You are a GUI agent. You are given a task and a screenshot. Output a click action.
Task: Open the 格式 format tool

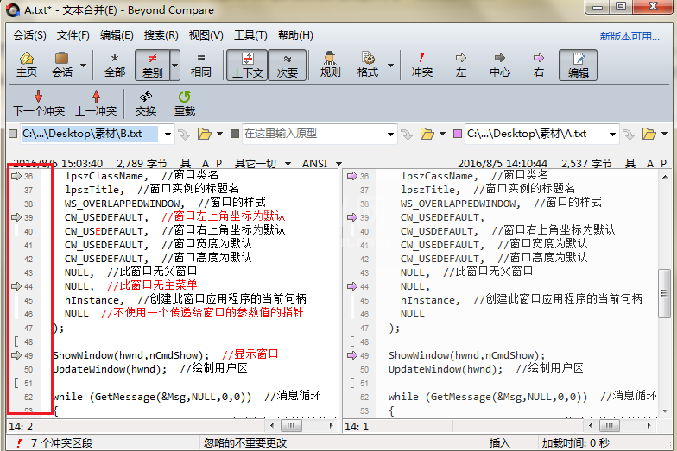pyautogui.click(x=368, y=65)
